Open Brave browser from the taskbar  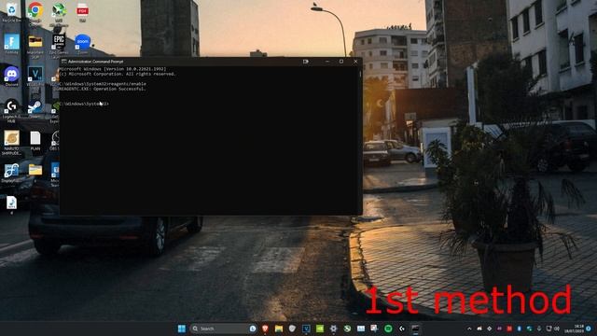(x=265, y=329)
